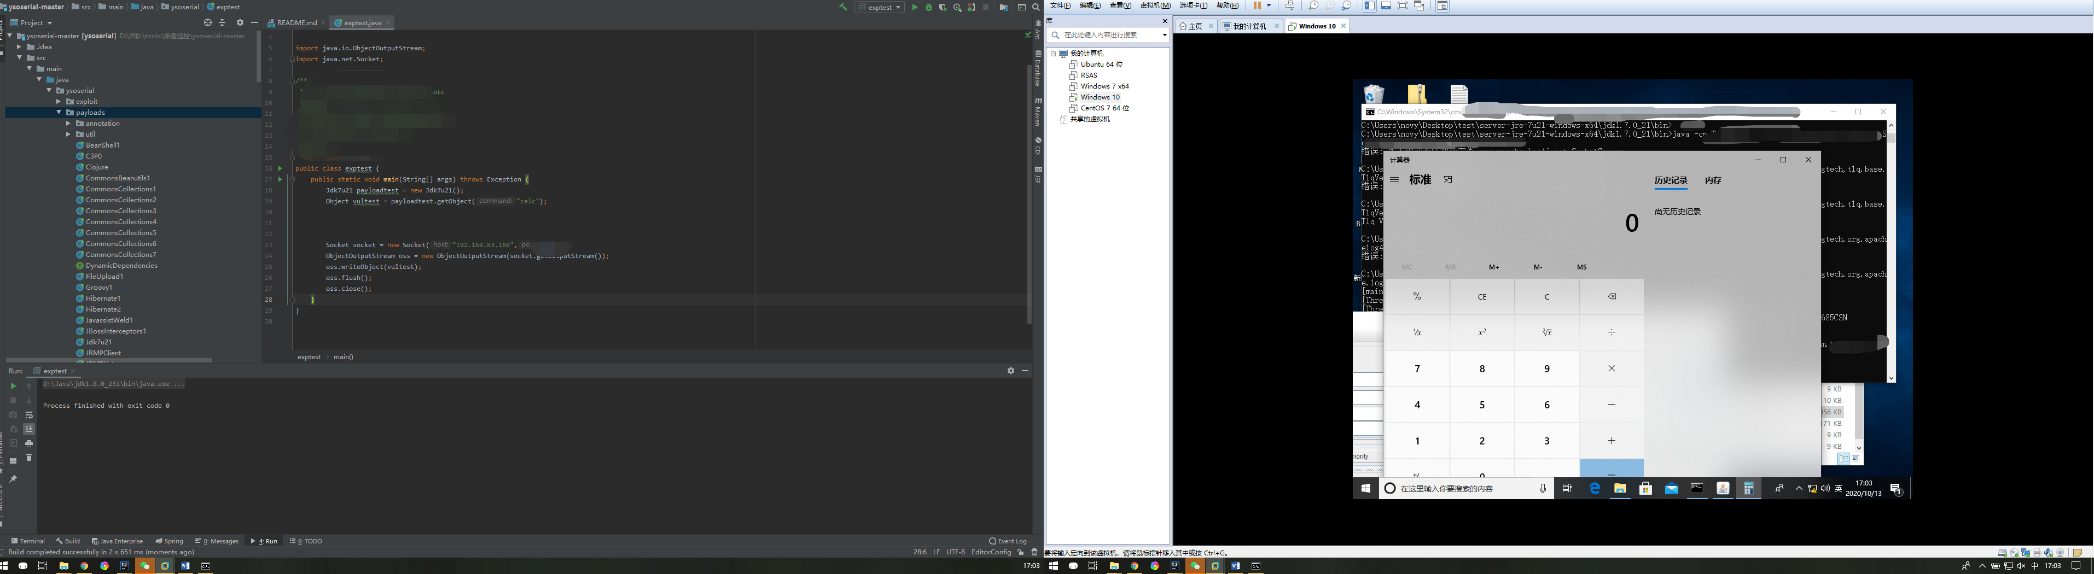The width and height of the screenshot is (2094, 574).
Task: Rerun exptest in the Run panel
Action: click(x=13, y=385)
